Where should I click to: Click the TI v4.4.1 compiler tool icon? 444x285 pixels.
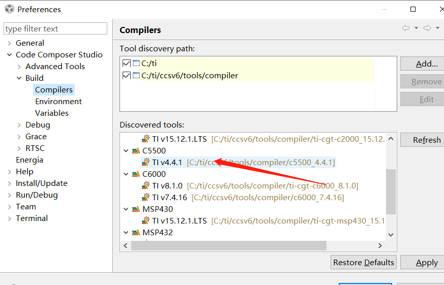tap(146, 163)
